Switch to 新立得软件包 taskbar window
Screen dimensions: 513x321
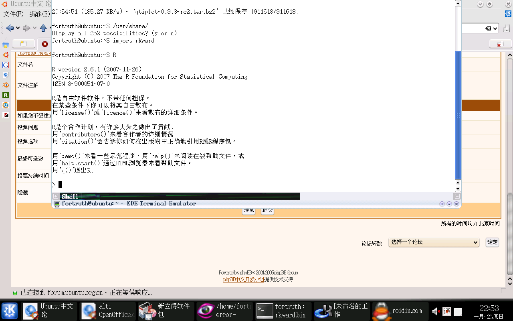(166, 311)
